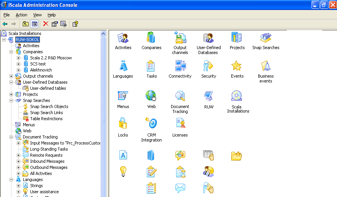Click the Up one level toolbar button

click(25, 24)
